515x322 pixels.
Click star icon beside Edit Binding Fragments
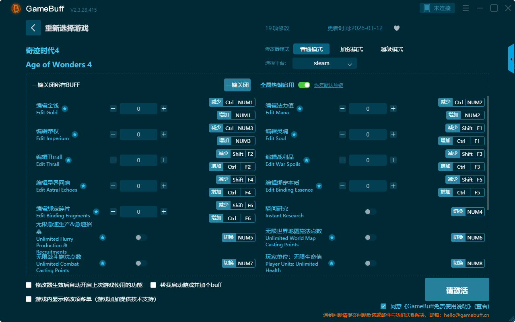point(96,212)
